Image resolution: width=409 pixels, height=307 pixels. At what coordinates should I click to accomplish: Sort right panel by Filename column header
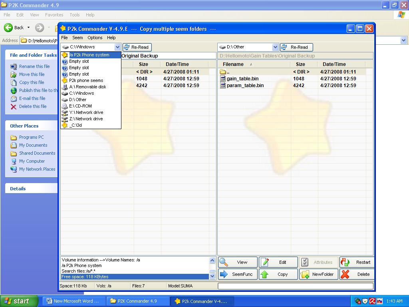254,64
